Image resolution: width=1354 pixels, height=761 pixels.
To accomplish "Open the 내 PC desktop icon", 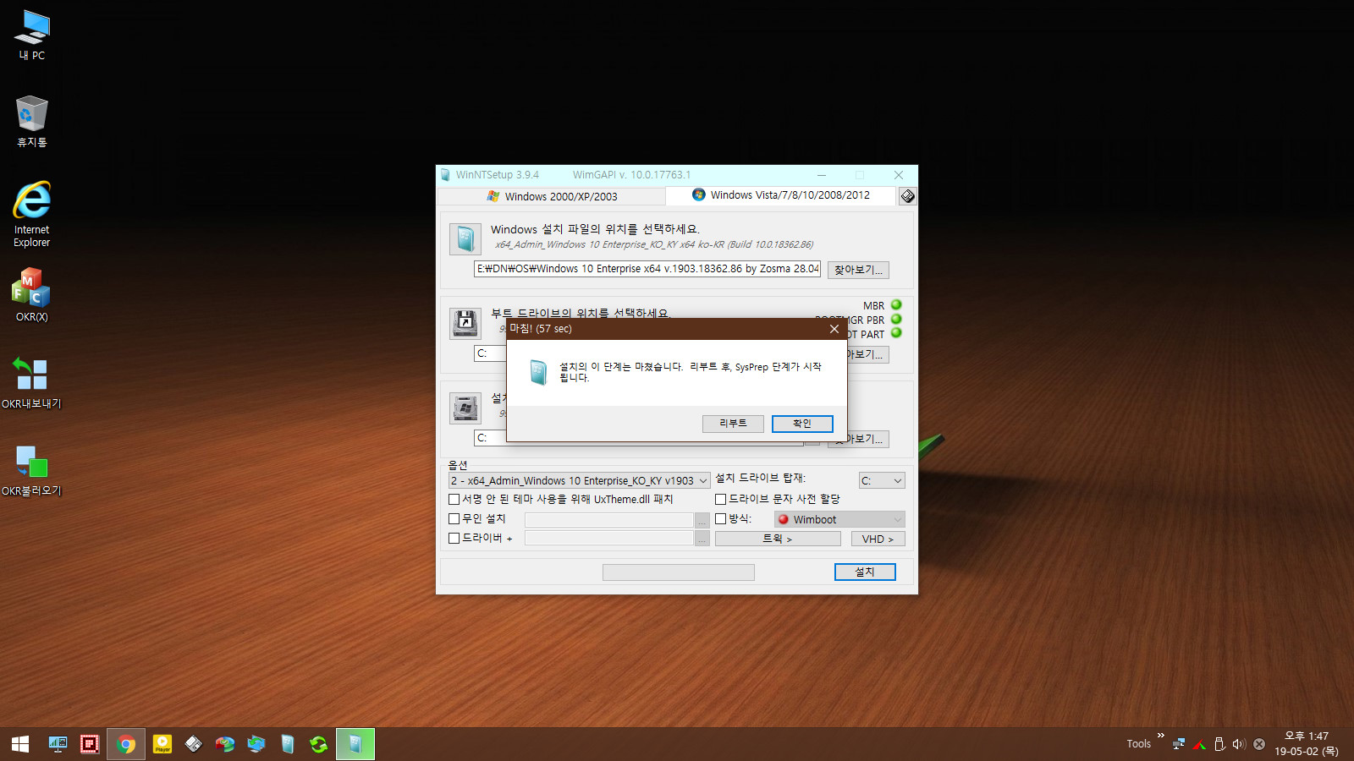I will 32,35.
